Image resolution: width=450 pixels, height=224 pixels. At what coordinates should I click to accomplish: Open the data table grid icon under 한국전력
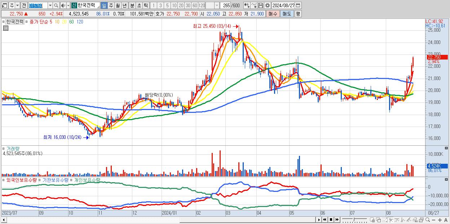pyautogui.click(x=6, y=27)
